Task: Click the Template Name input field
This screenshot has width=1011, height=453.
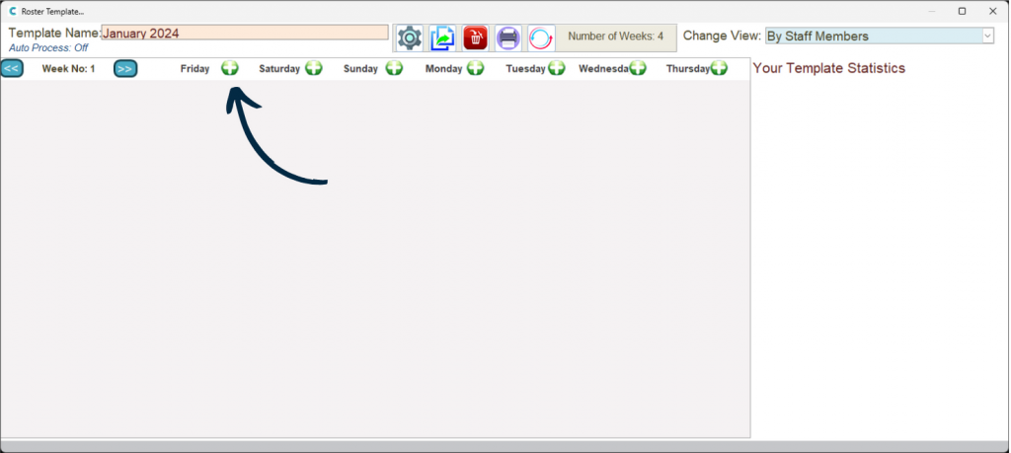Action: (x=245, y=33)
